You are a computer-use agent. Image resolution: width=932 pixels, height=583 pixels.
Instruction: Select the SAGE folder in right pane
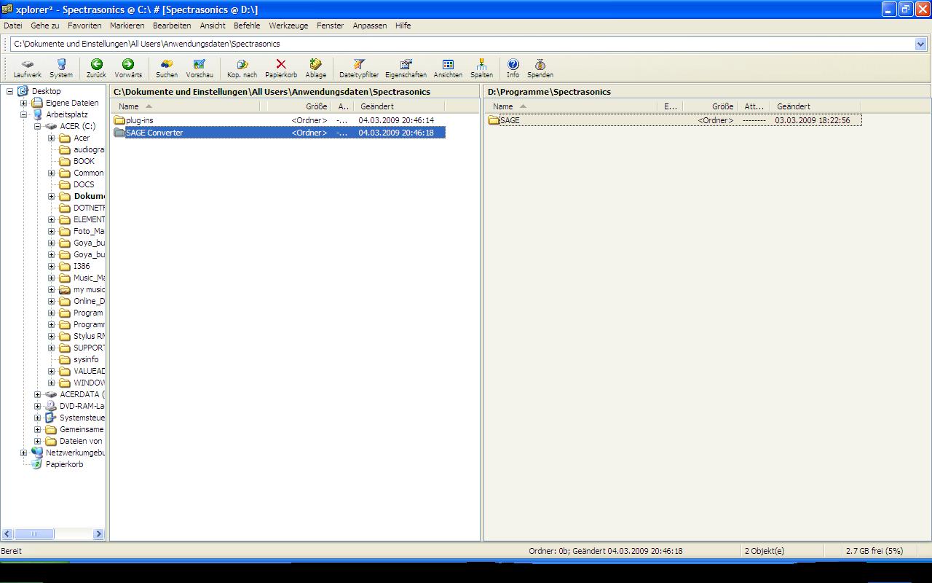[x=510, y=120]
